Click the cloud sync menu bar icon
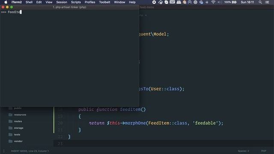 tap(161, 2)
